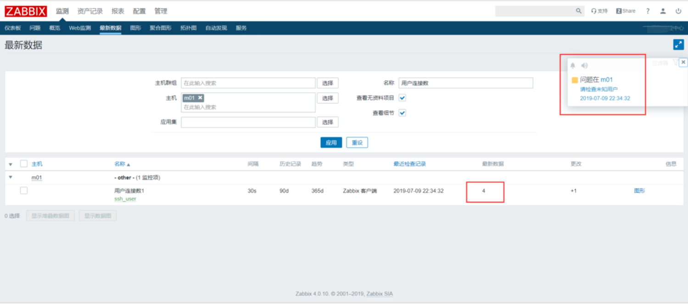
Task: Open the 报表 menu
Action: click(118, 11)
